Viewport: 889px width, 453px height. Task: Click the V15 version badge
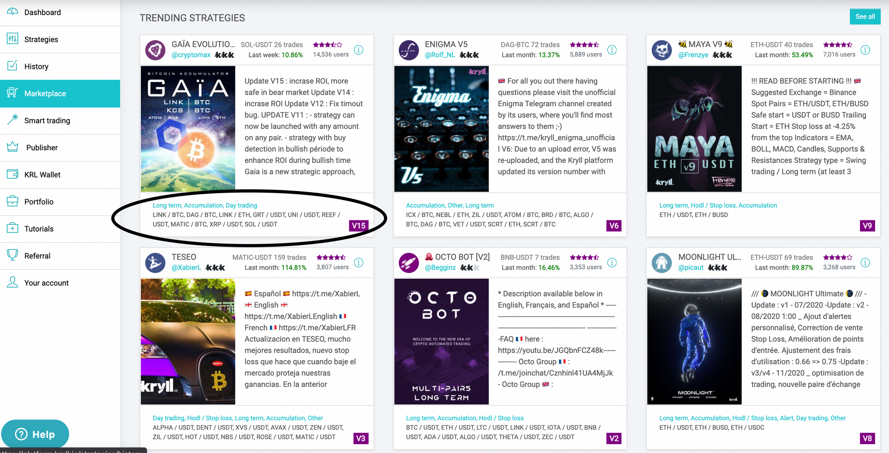[359, 225]
